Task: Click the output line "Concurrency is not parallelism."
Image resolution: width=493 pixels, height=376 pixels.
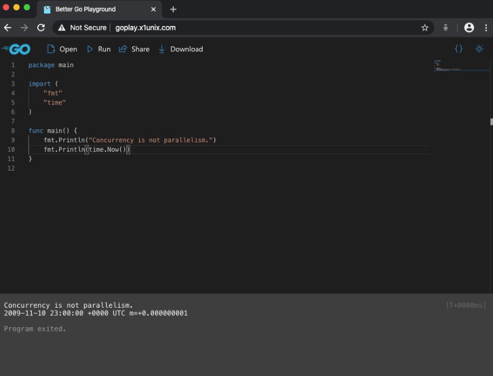Action: (69, 305)
